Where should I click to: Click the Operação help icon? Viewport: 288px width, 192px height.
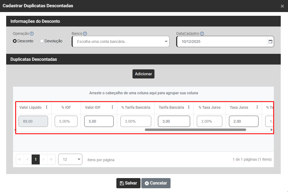coord(32,34)
